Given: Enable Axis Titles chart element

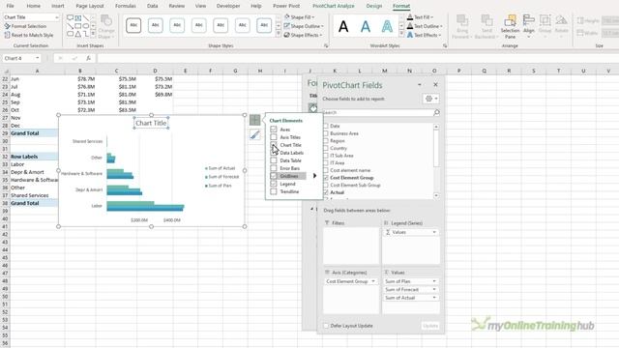Looking at the screenshot, I should click(274, 137).
